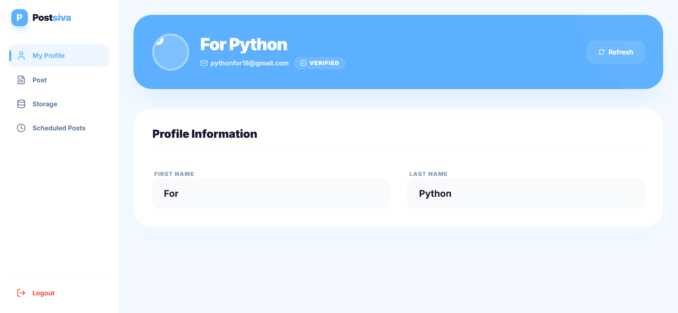Open the My Profile menu item

[x=49, y=56]
